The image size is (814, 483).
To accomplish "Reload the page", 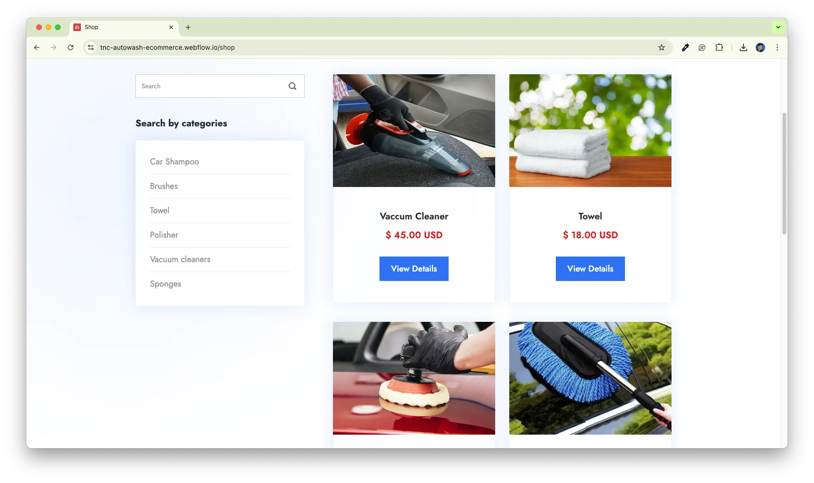I will [71, 47].
